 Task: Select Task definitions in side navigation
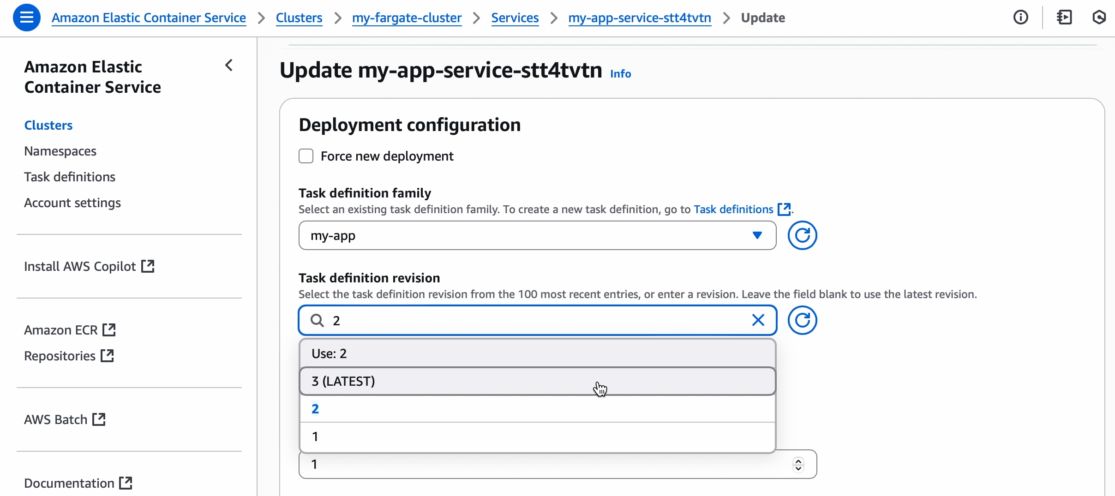pyautogui.click(x=70, y=177)
